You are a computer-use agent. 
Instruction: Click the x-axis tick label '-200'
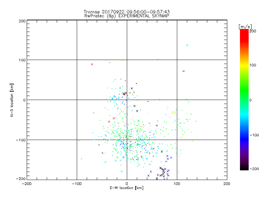click(x=27, y=184)
